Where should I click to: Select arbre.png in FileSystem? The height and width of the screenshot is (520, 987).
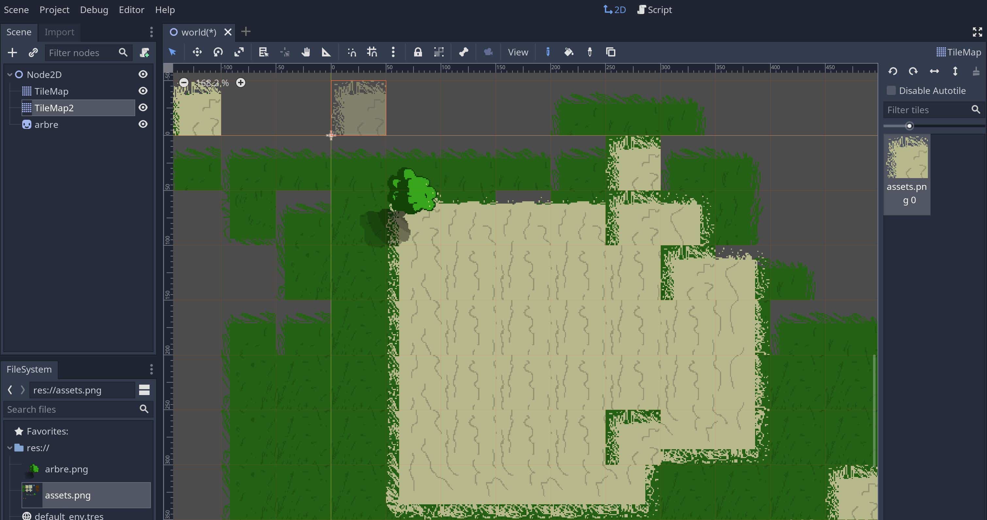66,469
